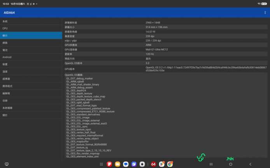Tap the xdpi / ydpi row label
270x168 pixels.
tap(70, 41)
